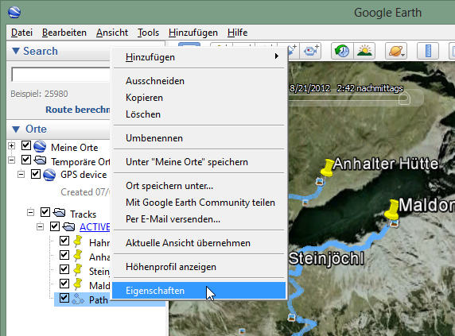455x336 pixels.
Task: Toggle the Tracks folder checkbox
Action: coord(45,212)
